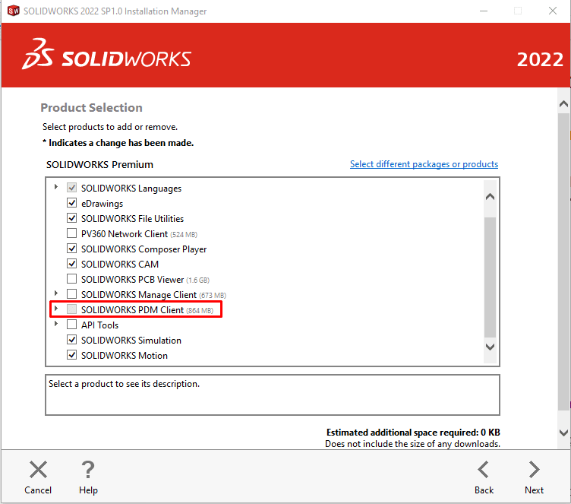571x504 pixels.
Task: Select SOLIDWORKS Languages row text
Action: (131, 189)
